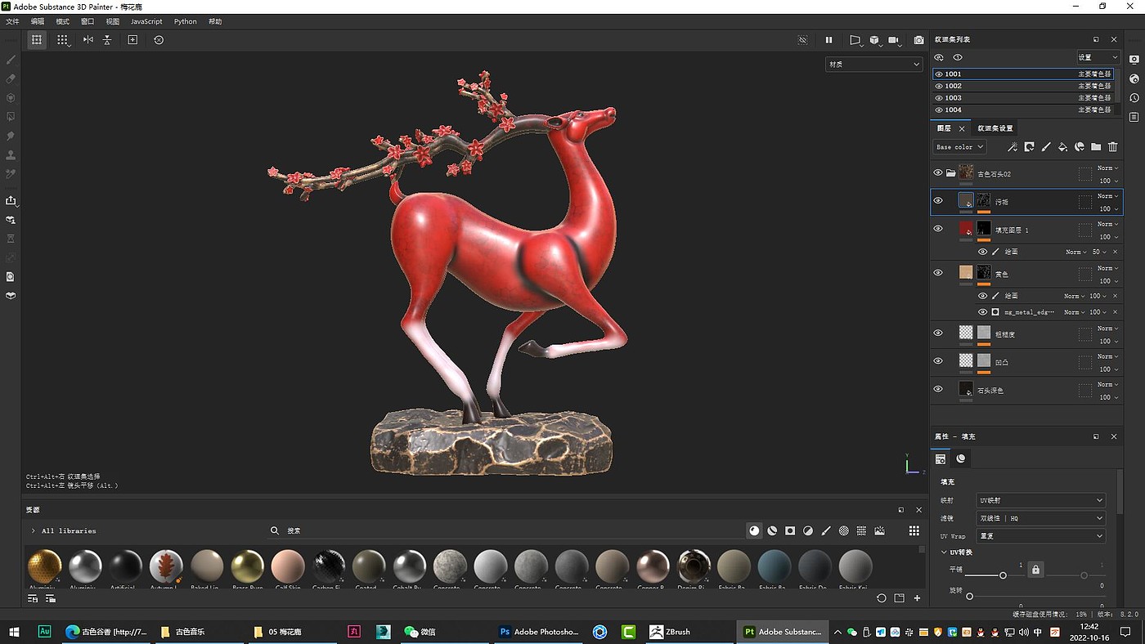Click the camera screenshot icon in viewport toolbar
Image resolution: width=1145 pixels, height=644 pixels.
[x=918, y=40]
